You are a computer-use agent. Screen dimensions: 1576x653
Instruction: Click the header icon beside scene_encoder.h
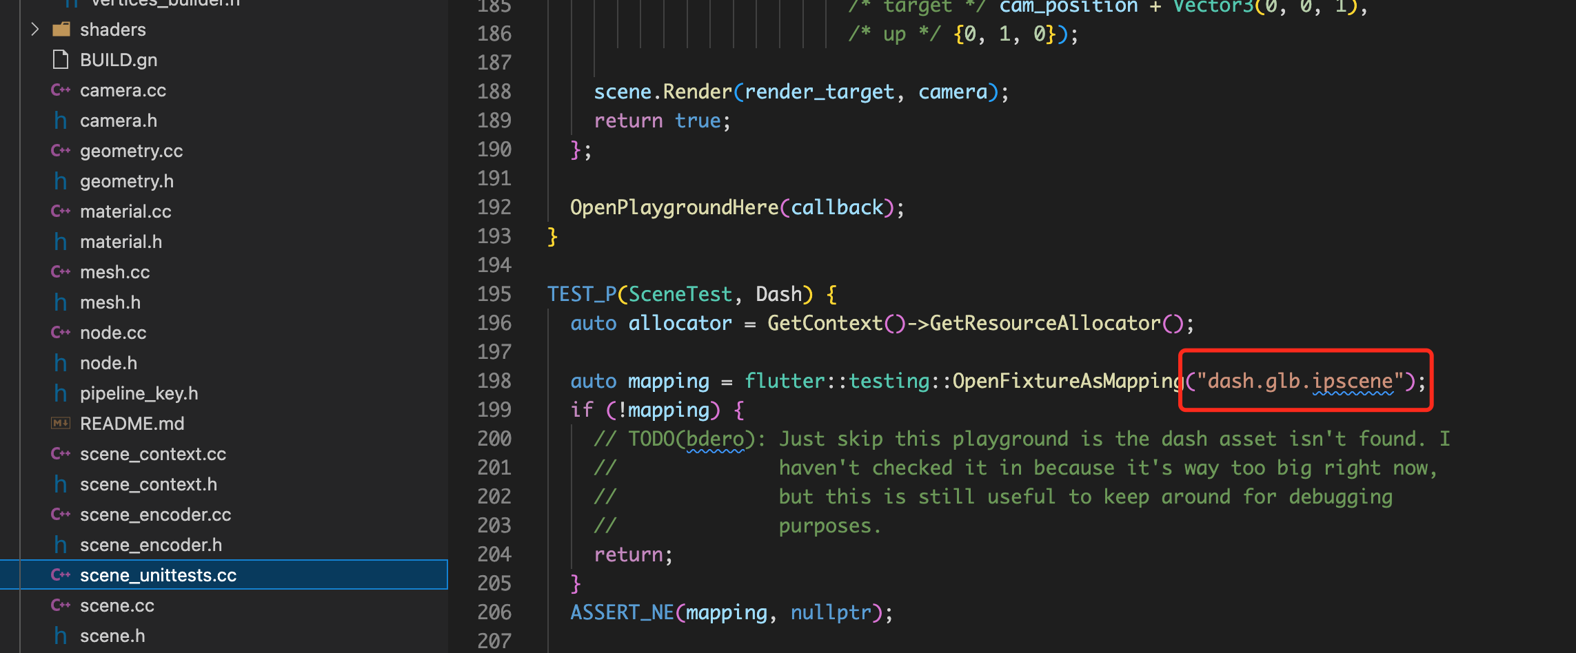click(60, 544)
